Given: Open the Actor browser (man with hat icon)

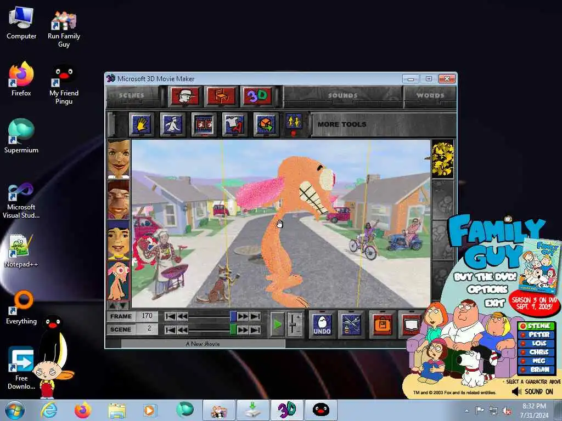Looking at the screenshot, I should coord(185,95).
